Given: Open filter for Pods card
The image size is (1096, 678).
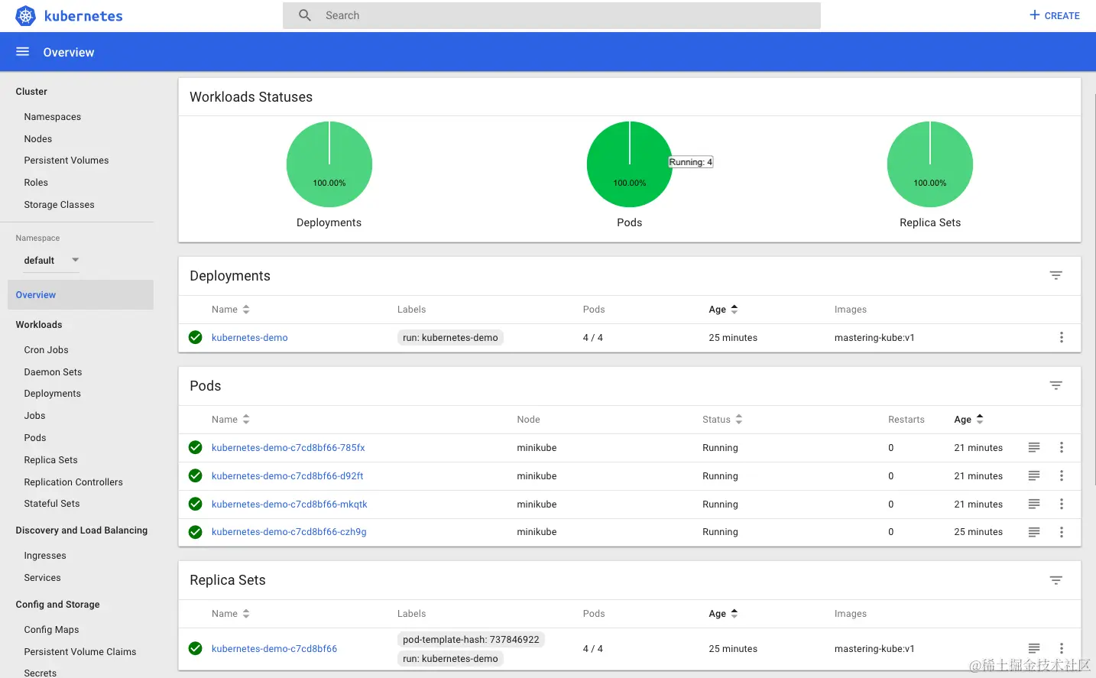Looking at the screenshot, I should click(1055, 385).
